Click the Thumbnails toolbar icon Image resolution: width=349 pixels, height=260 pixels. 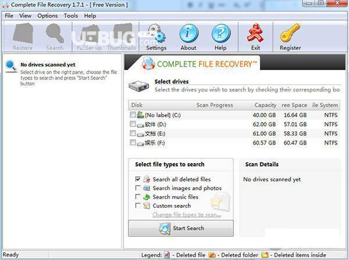[122, 33]
